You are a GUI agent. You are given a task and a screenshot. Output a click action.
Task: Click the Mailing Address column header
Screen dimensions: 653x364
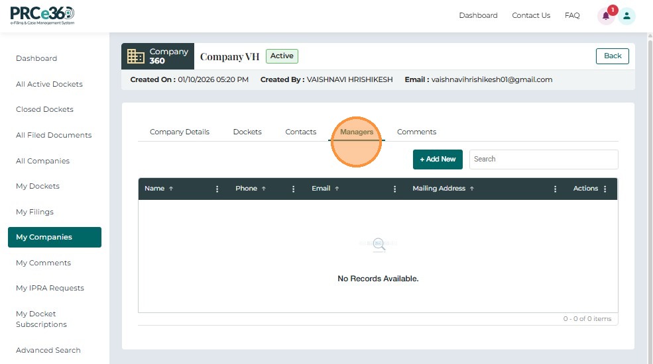438,189
